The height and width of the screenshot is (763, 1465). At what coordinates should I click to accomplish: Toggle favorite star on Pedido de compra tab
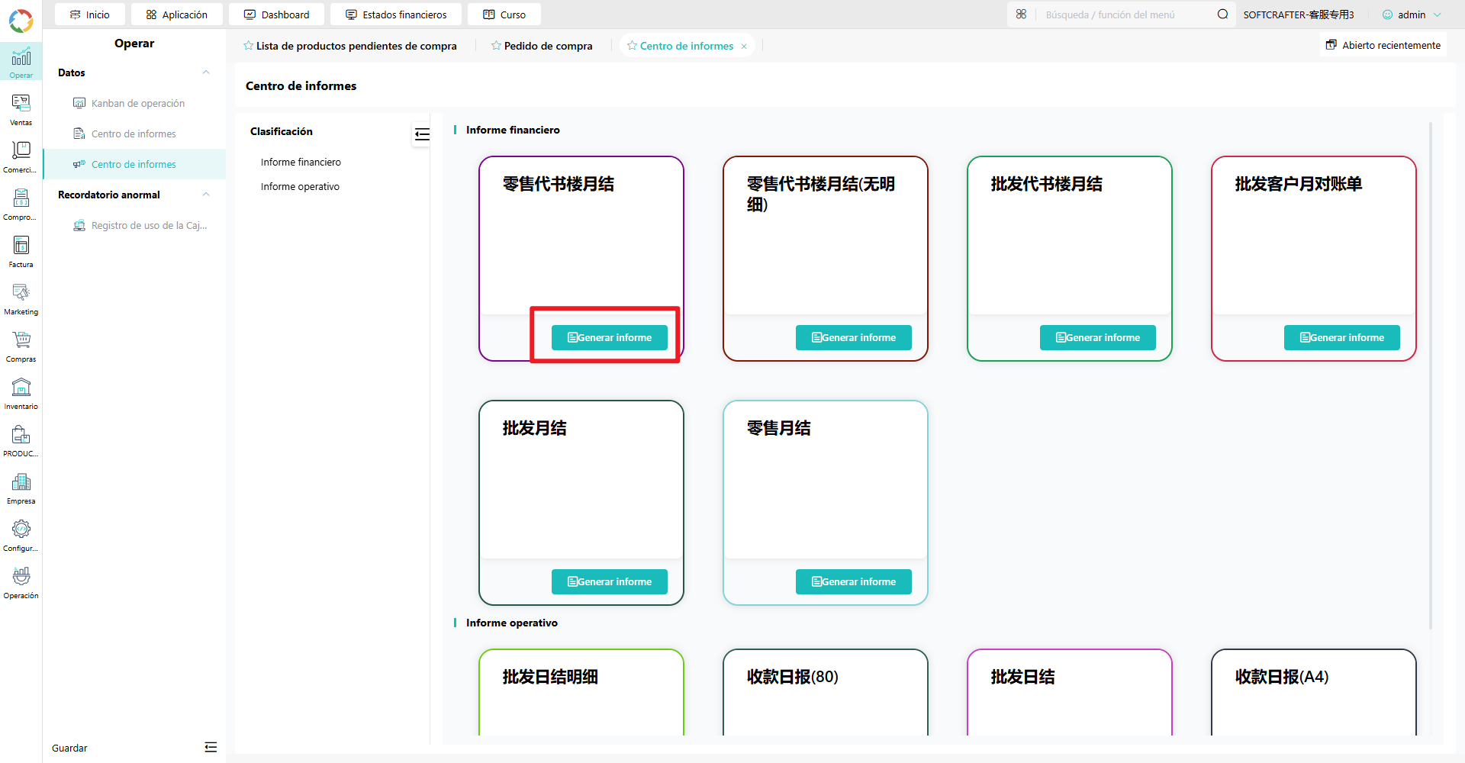click(x=496, y=46)
